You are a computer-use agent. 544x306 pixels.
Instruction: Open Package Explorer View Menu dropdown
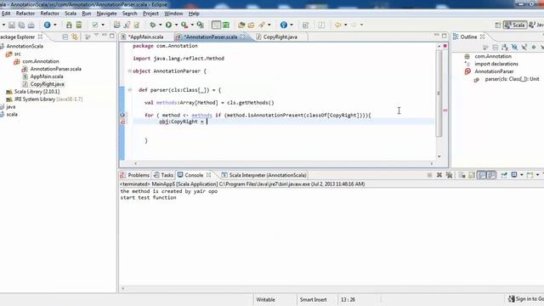pyautogui.click(x=96, y=36)
